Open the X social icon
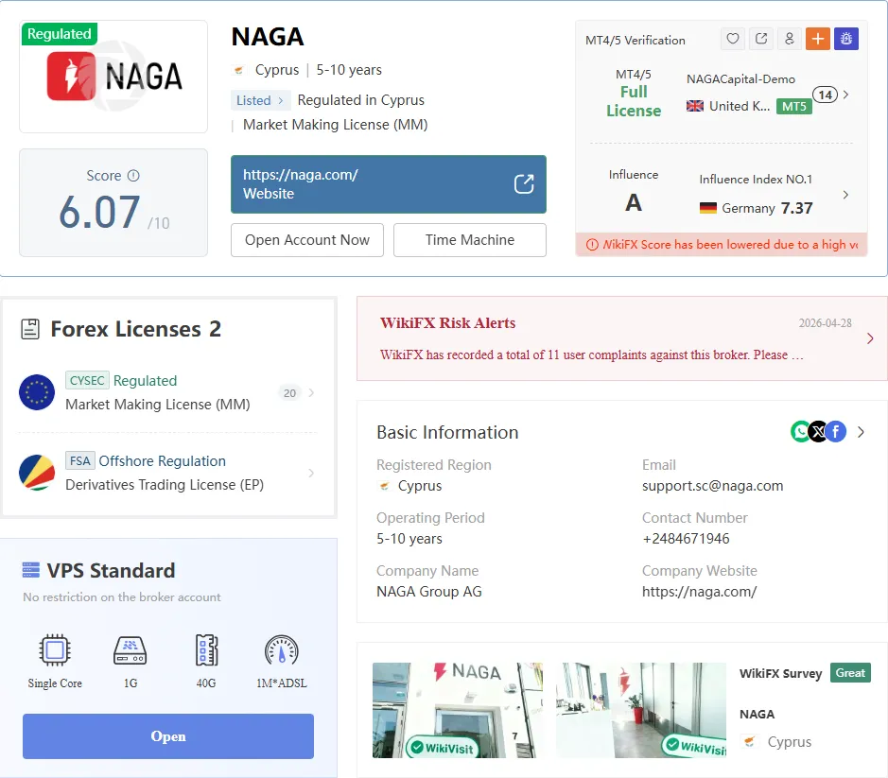Screen dimensions: 888x778 (x=818, y=432)
